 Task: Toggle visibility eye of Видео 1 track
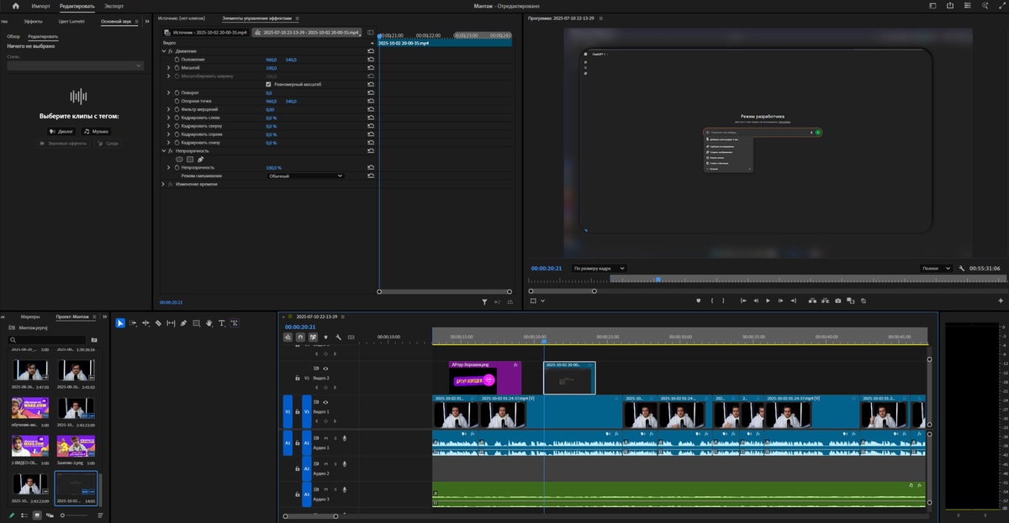(x=325, y=402)
